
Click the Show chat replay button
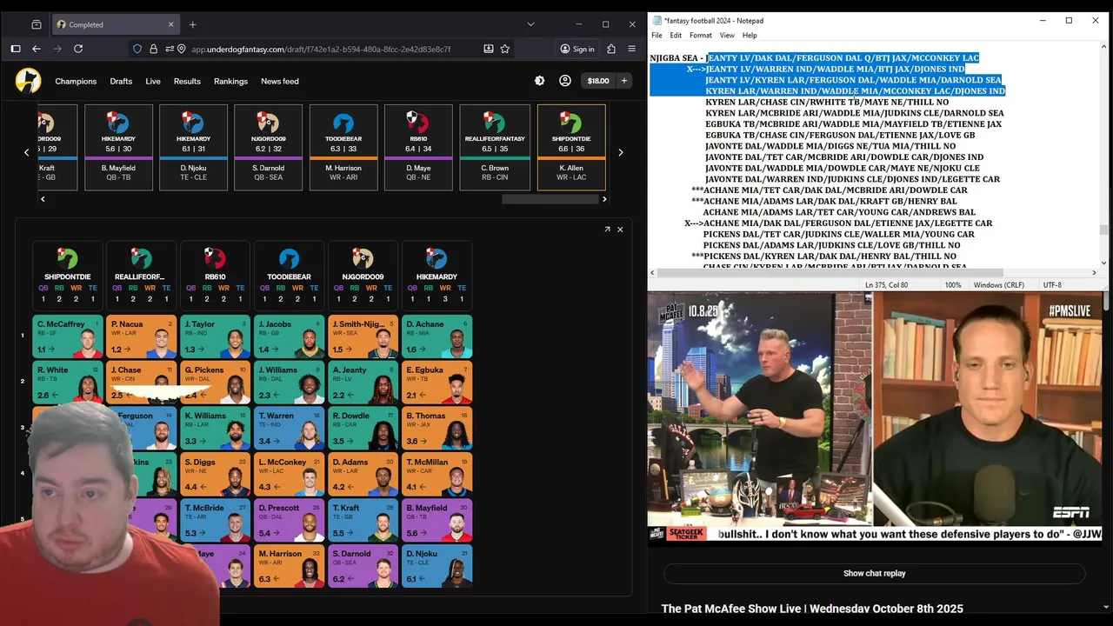874,574
